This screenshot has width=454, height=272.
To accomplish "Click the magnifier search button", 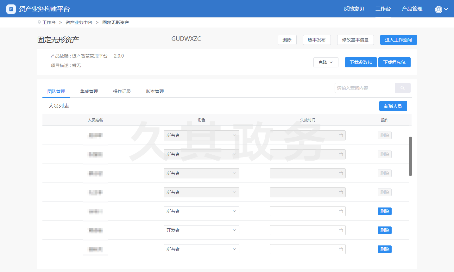I will tap(402, 88).
